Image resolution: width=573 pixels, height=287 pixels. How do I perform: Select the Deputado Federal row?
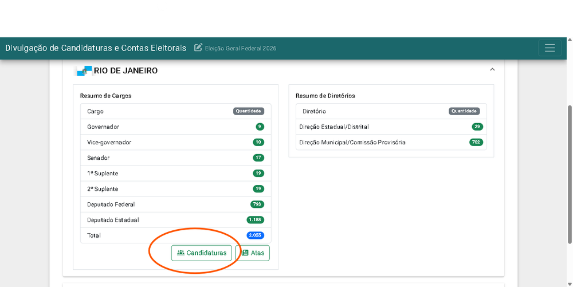pos(176,204)
